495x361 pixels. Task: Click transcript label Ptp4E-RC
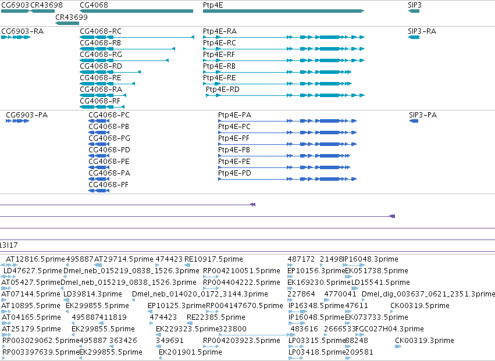(219, 43)
